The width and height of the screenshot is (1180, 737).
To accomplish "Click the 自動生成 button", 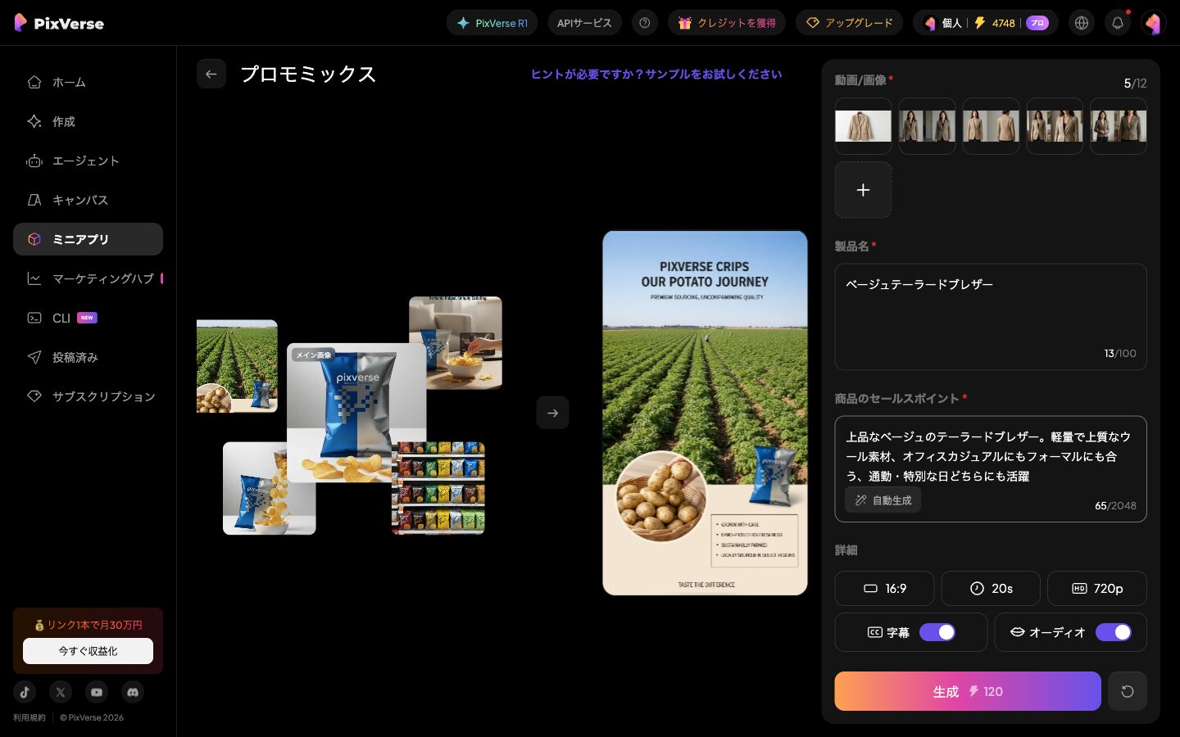I will point(883,500).
